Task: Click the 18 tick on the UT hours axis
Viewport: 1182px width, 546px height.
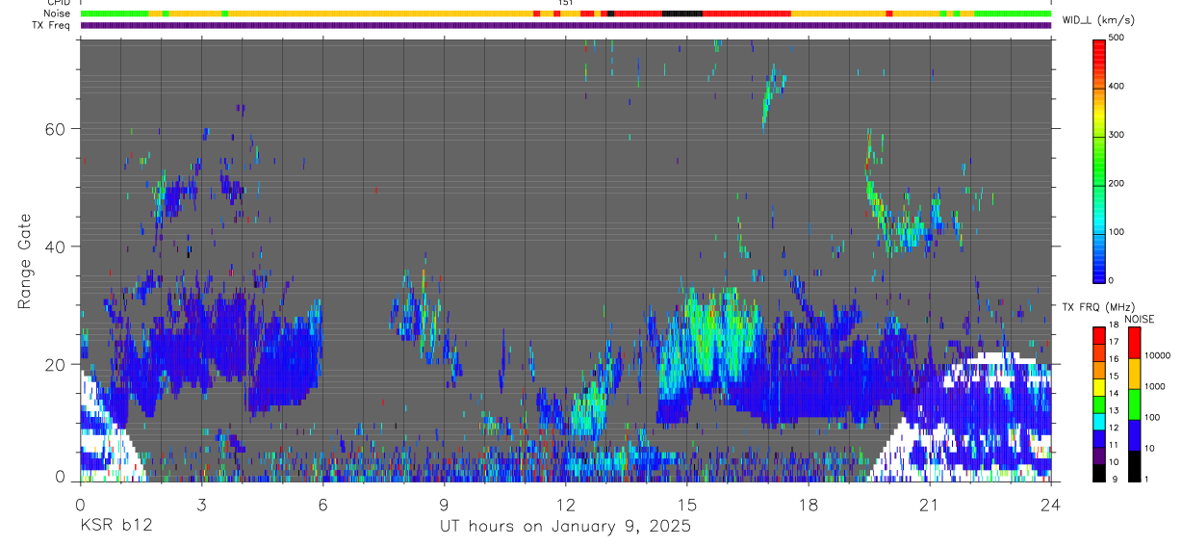Action: coord(808,504)
